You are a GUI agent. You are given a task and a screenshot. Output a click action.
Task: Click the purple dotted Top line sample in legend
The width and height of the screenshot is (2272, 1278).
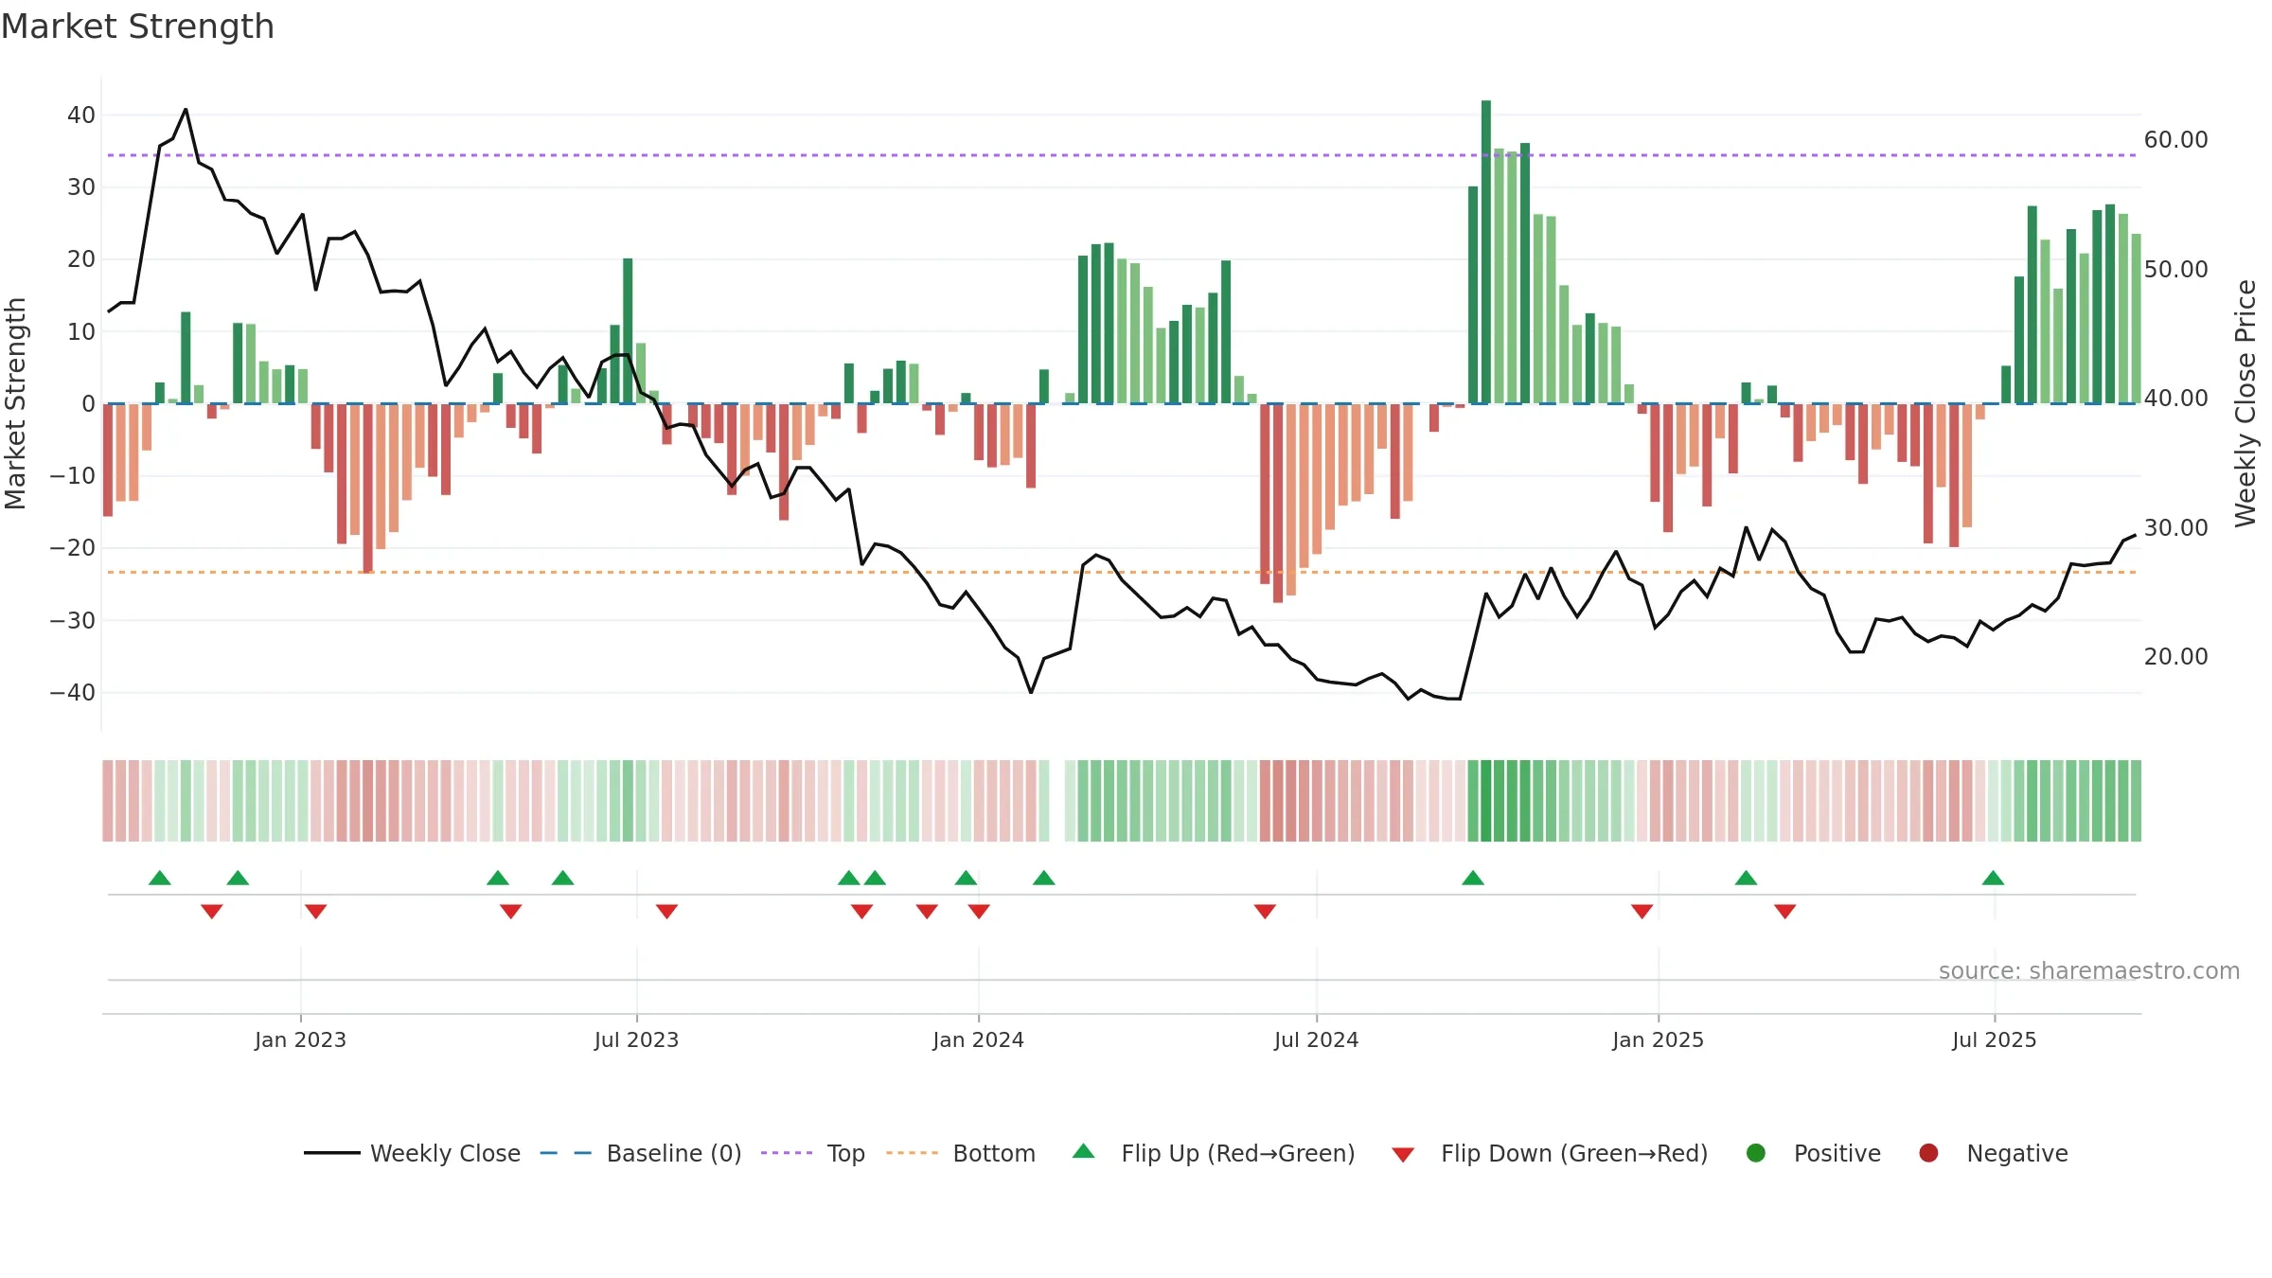point(787,1153)
